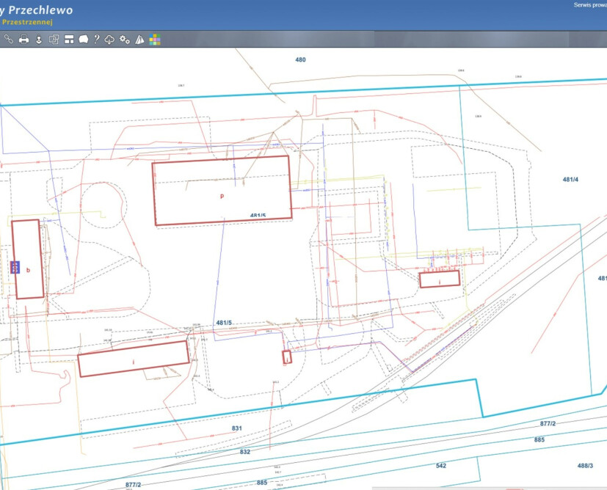Click the cloud download icon
Viewport: 607px width, 490px height.
click(x=109, y=40)
